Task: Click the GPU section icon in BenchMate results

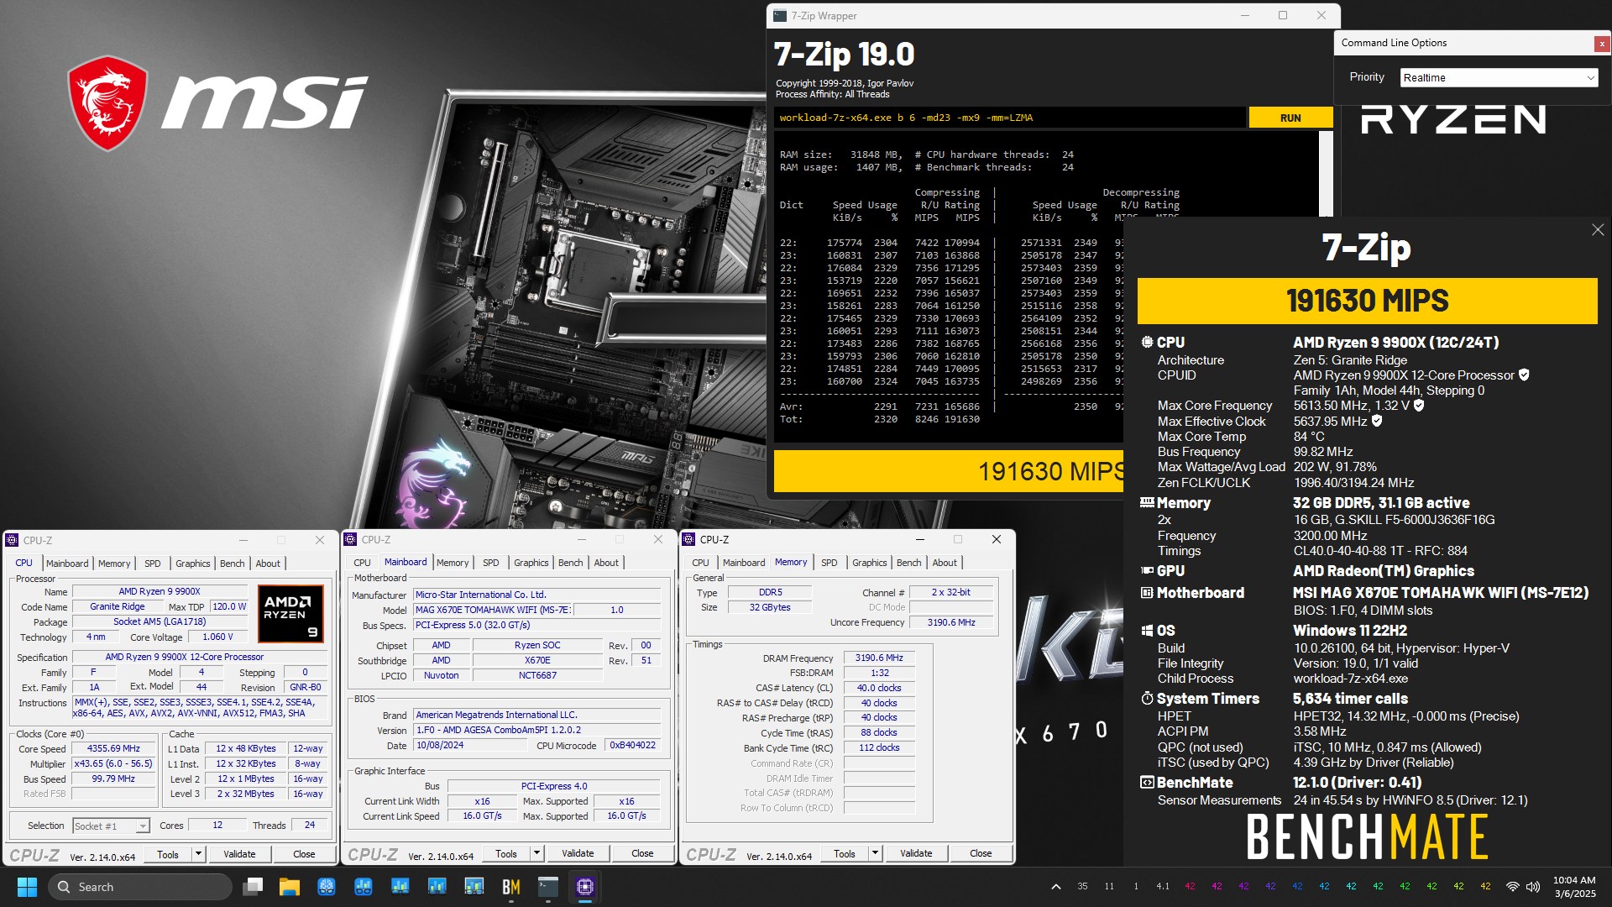Action: tap(1147, 571)
